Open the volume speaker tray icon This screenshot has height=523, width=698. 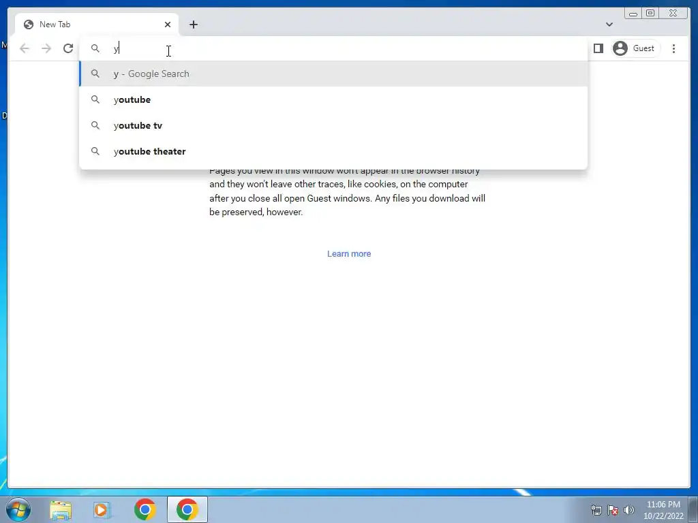pyautogui.click(x=629, y=510)
